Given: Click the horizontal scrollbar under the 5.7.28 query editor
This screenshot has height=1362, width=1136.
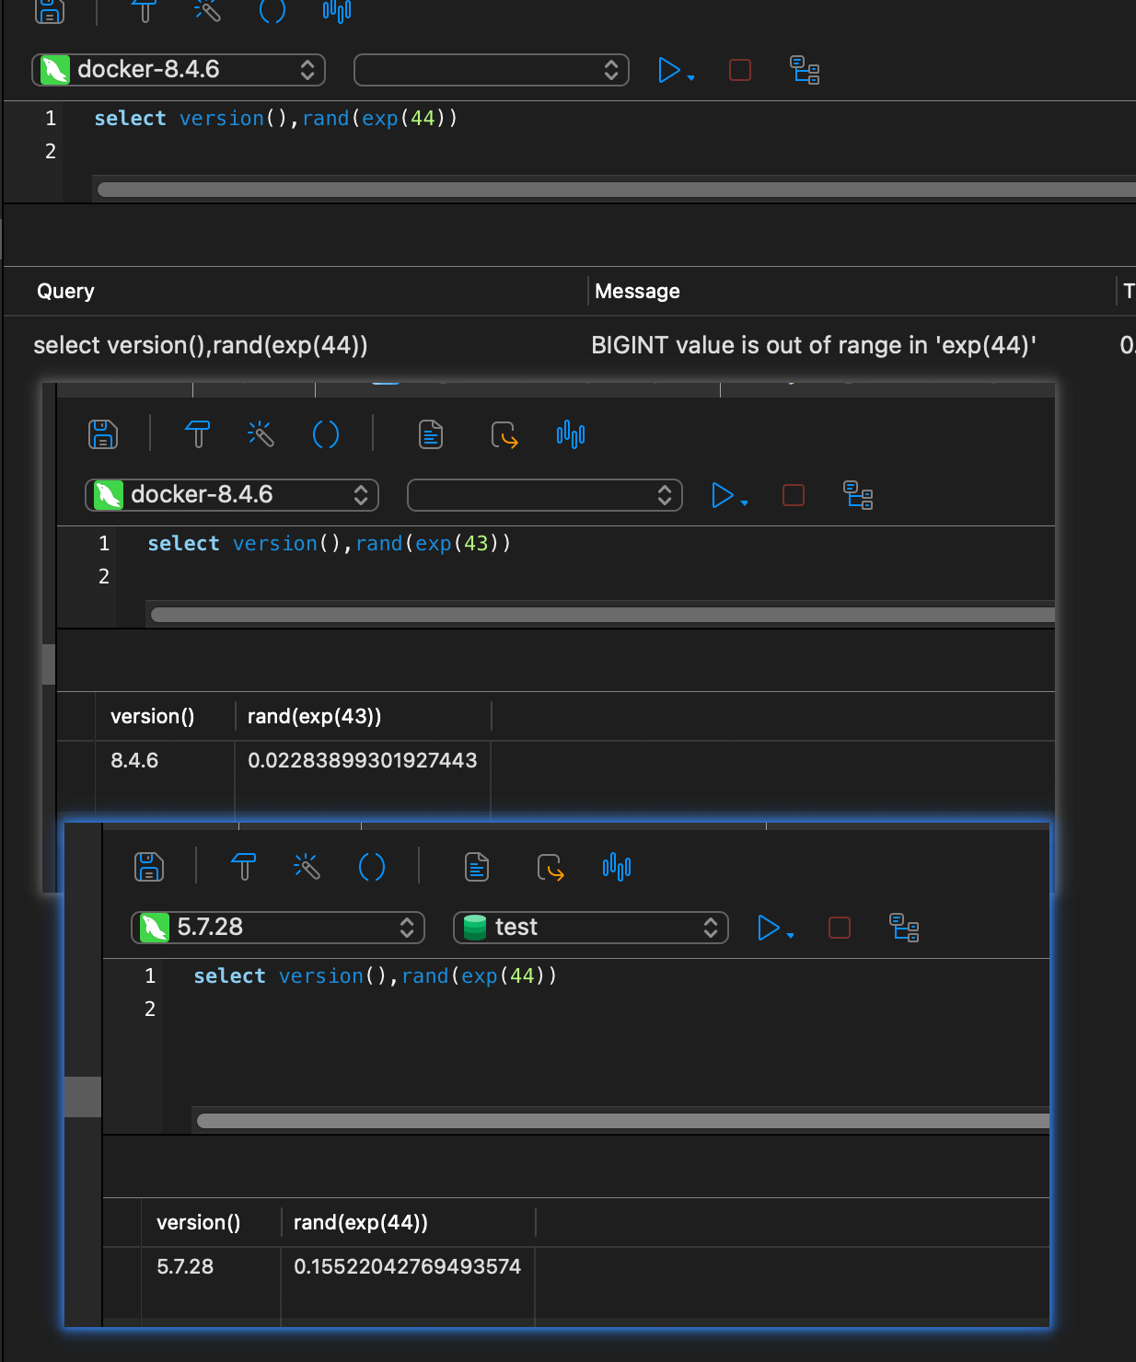Looking at the screenshot, I should click(x=622, y=1121).
